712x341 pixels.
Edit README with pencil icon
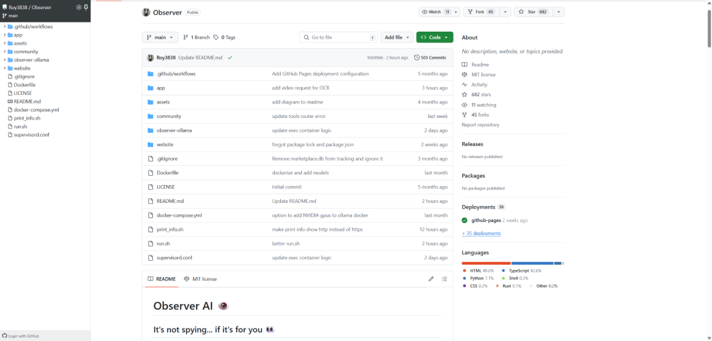tap(431, 279)
